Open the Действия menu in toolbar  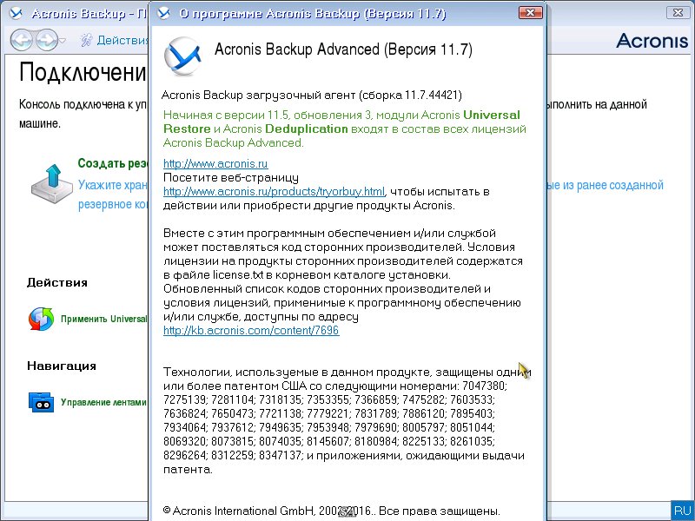122,40
